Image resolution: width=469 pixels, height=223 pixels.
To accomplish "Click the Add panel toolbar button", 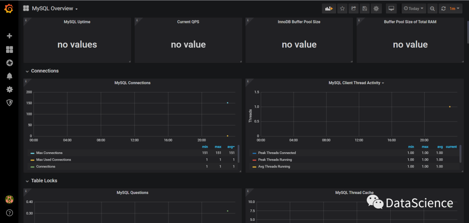I will coord(329,9).
